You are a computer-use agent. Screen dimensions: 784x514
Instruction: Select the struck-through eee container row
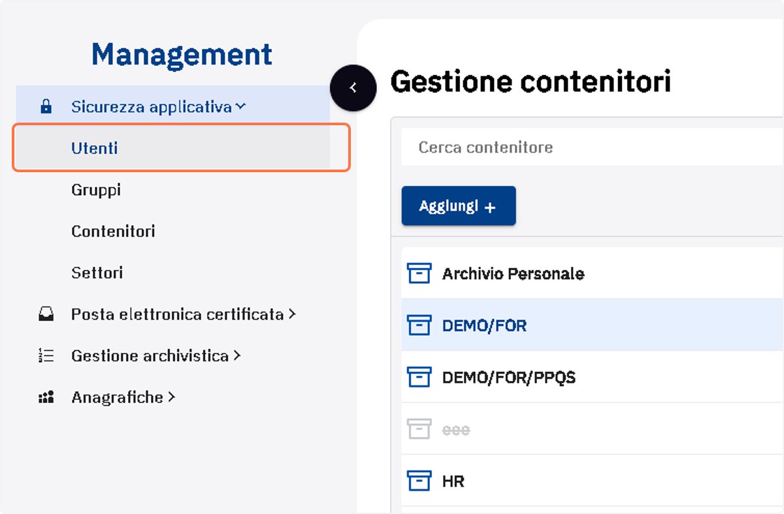click(593, 429)
